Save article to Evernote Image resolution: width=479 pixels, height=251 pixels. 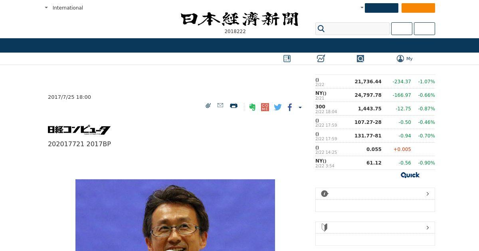tap(252, 107)
